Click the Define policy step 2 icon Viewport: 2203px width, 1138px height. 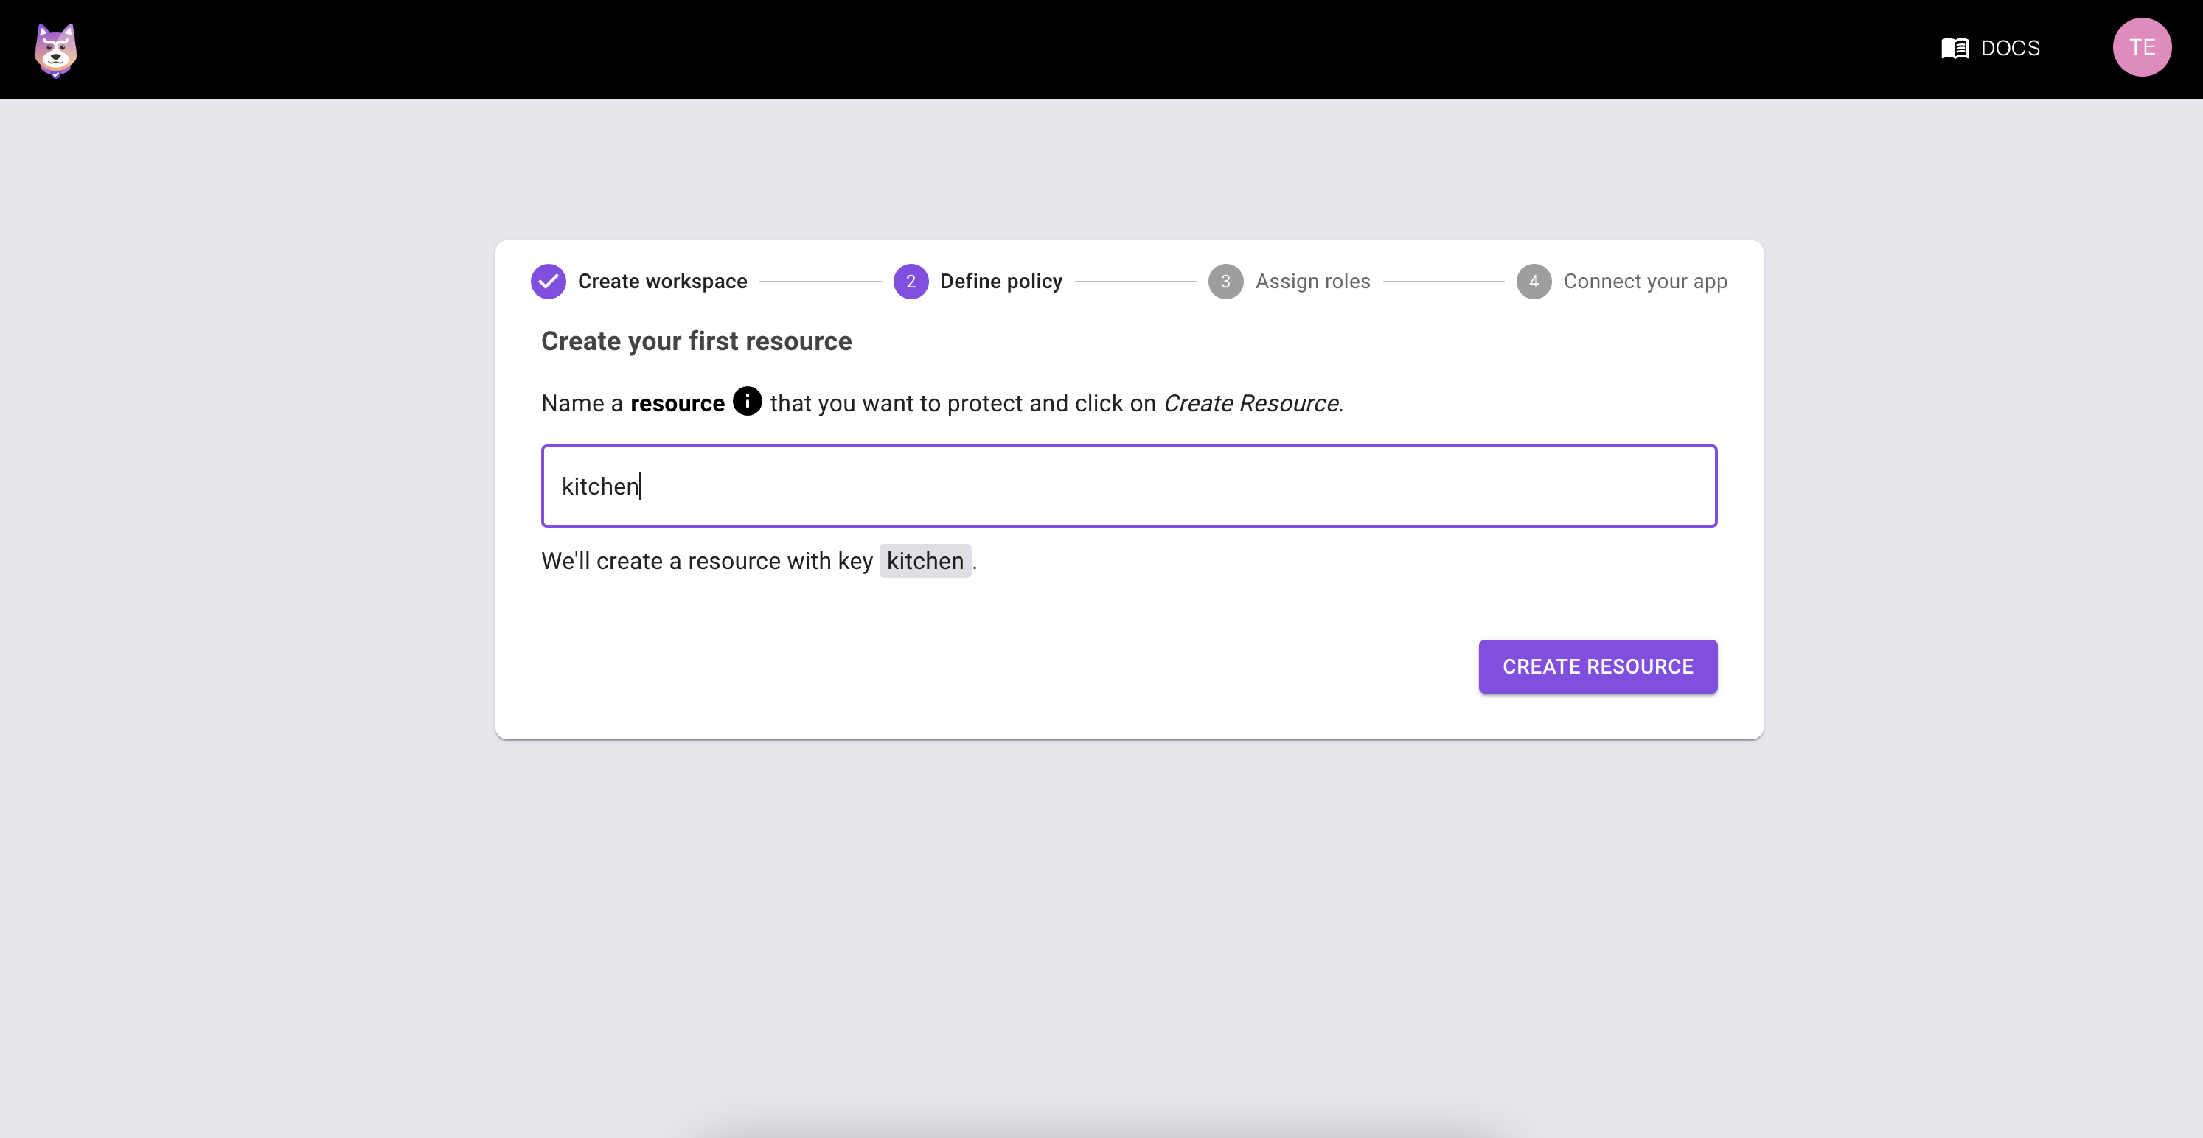pyautogui.click(x=908, y=280)
